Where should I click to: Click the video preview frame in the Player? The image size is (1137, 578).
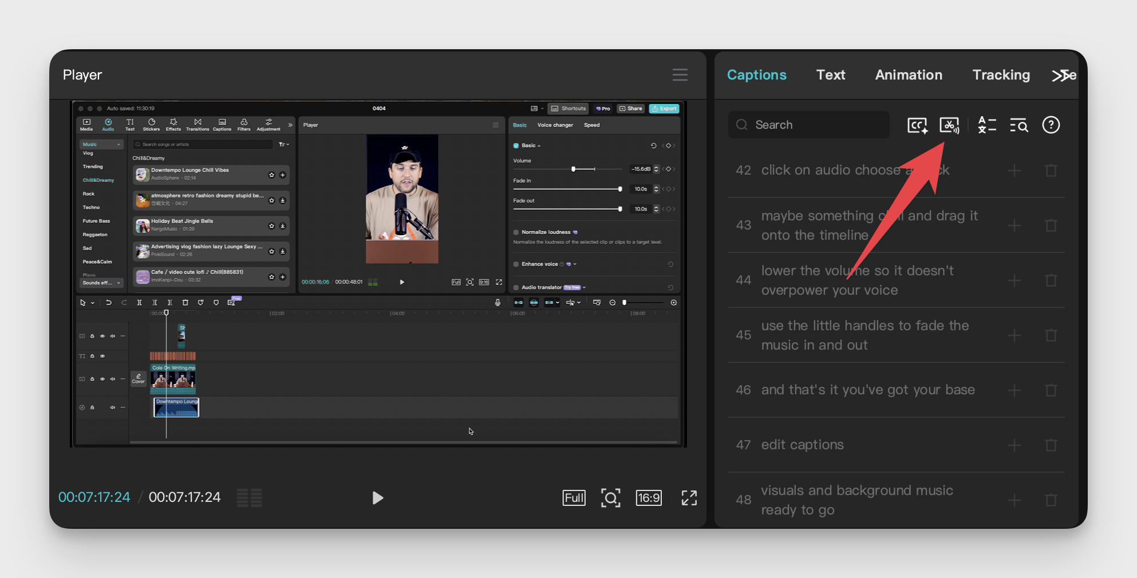[378, 274]
